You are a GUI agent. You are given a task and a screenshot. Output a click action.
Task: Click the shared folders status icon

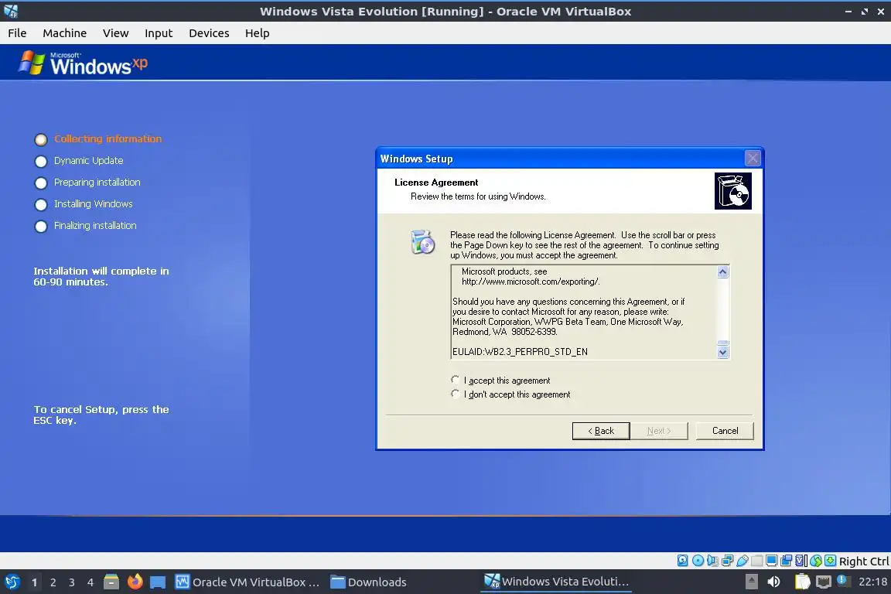coord(757,561)
